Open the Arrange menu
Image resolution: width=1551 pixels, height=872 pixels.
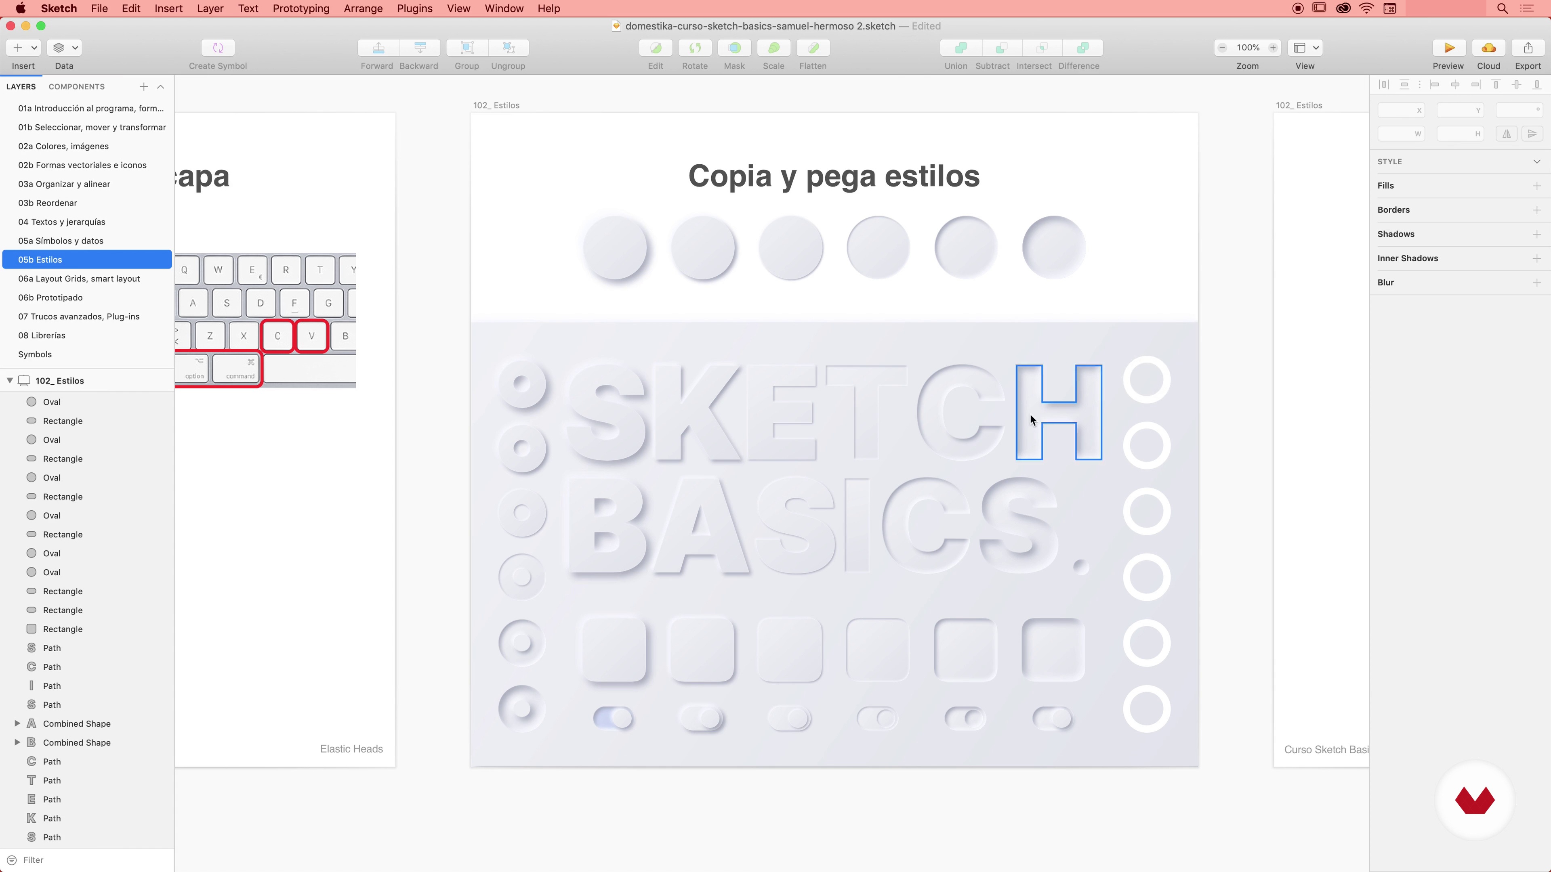coord(363,8)
